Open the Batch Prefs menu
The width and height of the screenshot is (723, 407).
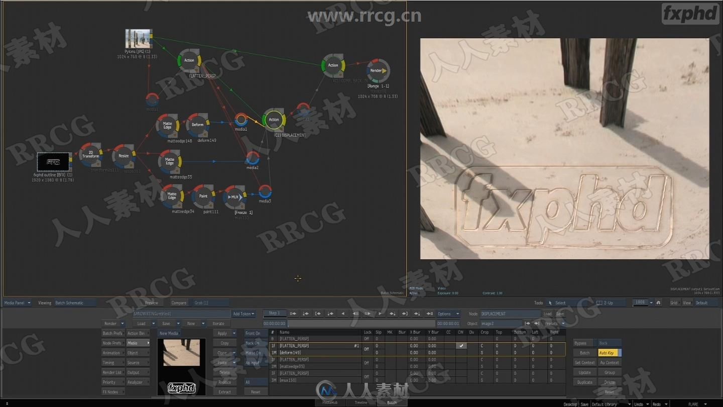tap(112, 333)
